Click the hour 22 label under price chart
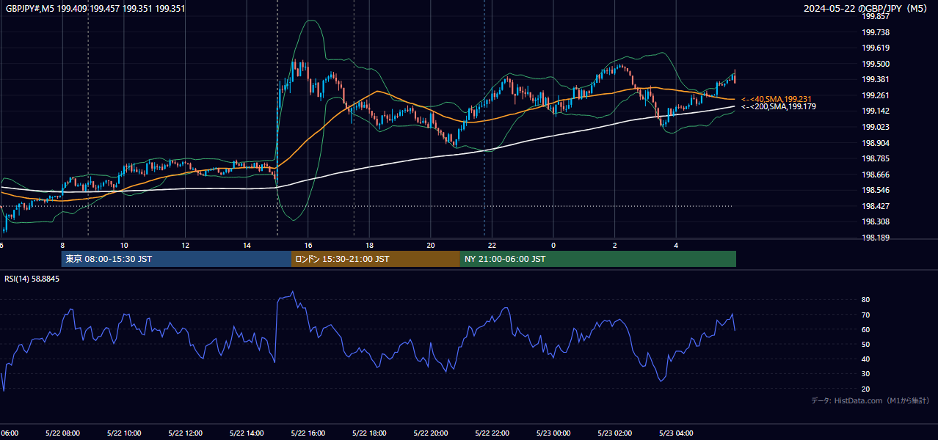The width and height of the screenshot is (938, 440). [492, 245]
